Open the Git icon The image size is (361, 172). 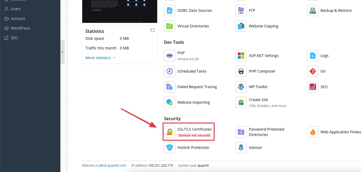click(x=313, y=71)
